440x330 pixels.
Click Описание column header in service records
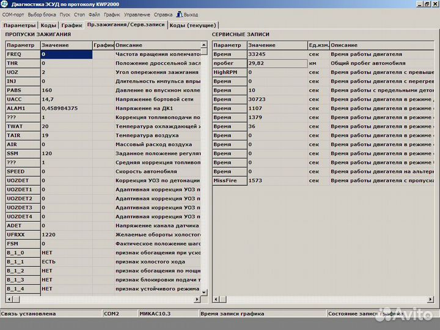[379, 45]
